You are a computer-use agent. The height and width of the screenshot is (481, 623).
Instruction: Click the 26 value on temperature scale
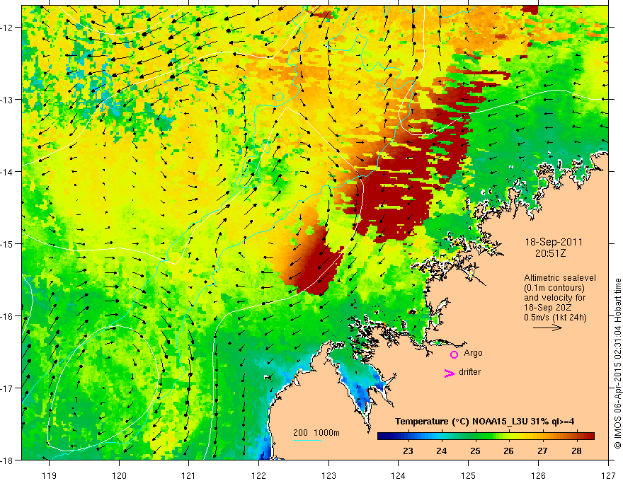click(x=508, y=451)
